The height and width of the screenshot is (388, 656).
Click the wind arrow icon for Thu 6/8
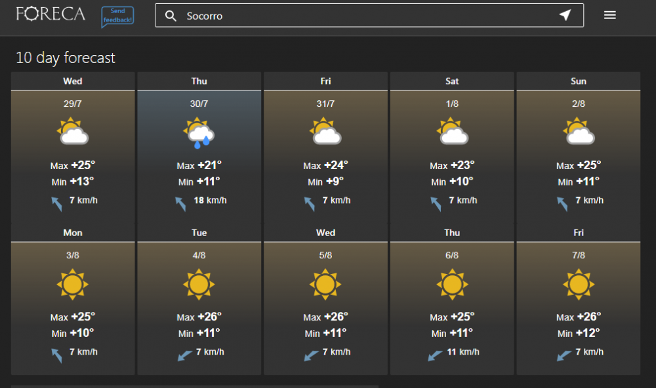435,355
